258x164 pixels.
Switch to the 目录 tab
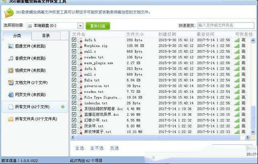click(x=46, y=36)
